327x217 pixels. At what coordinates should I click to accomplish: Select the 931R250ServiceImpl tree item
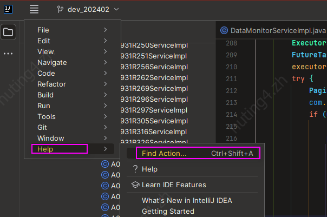pyautogui.click(x=154, y=45)
